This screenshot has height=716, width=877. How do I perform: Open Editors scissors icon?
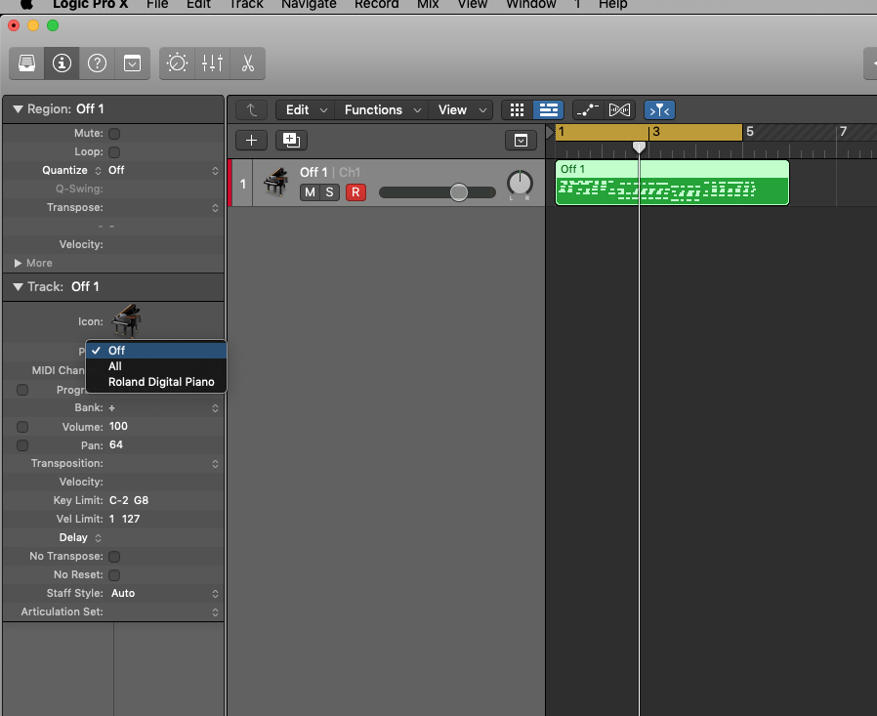[x=248, y=63]
